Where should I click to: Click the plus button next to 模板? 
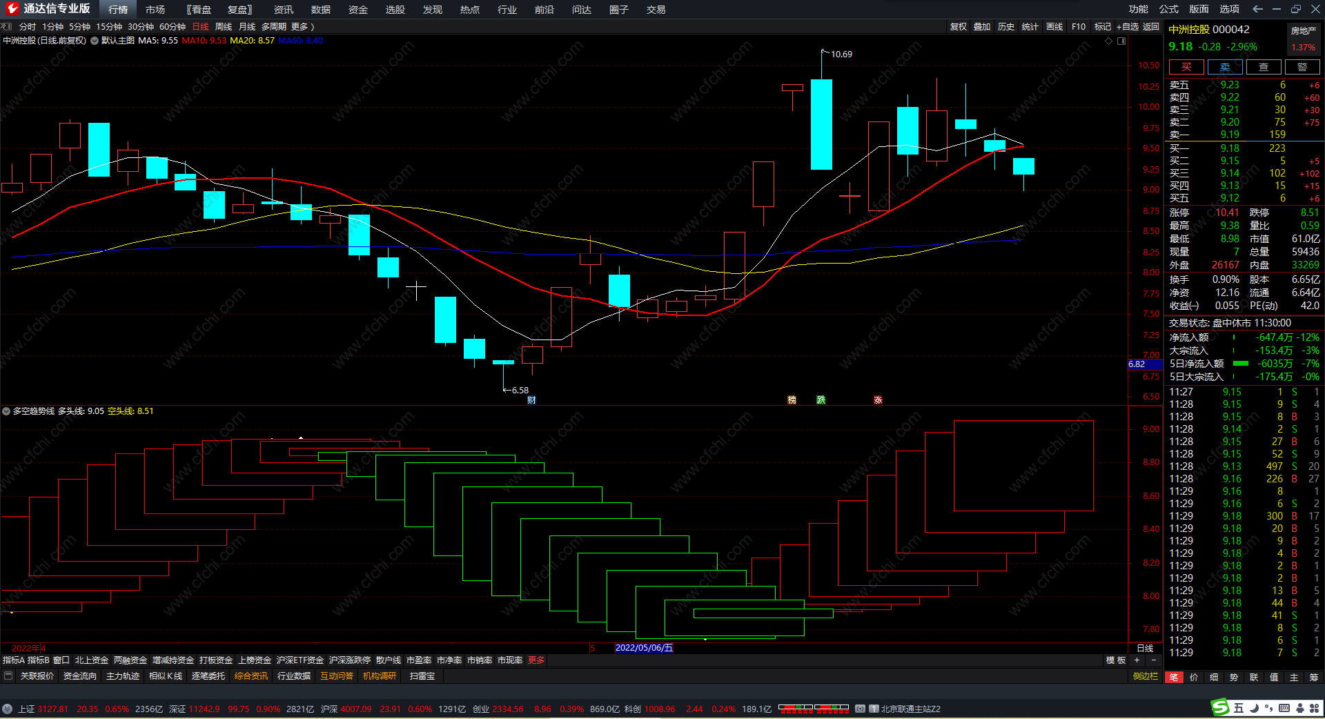tap(1137, 660)
